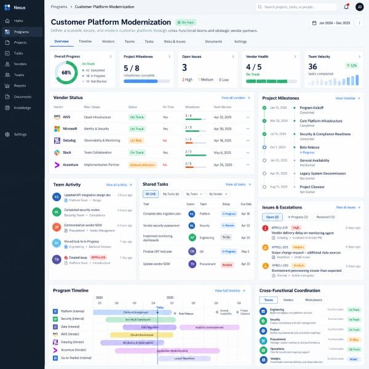Viewport: 369px width, 369px height.
Task: Click the Programs breadcrumb
Action: click(59, 7)
